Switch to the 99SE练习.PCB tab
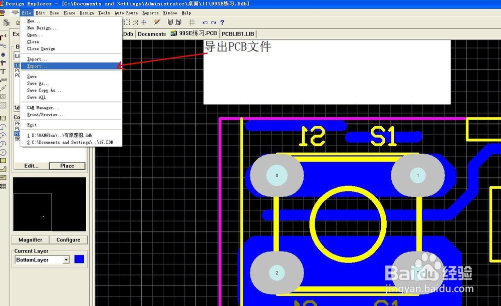Viewport: 501px width, 306px height. click(193, 33)
